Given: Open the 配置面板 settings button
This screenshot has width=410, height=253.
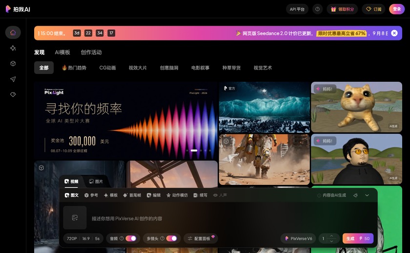Looking at the screenshot, I should [201, 238].
